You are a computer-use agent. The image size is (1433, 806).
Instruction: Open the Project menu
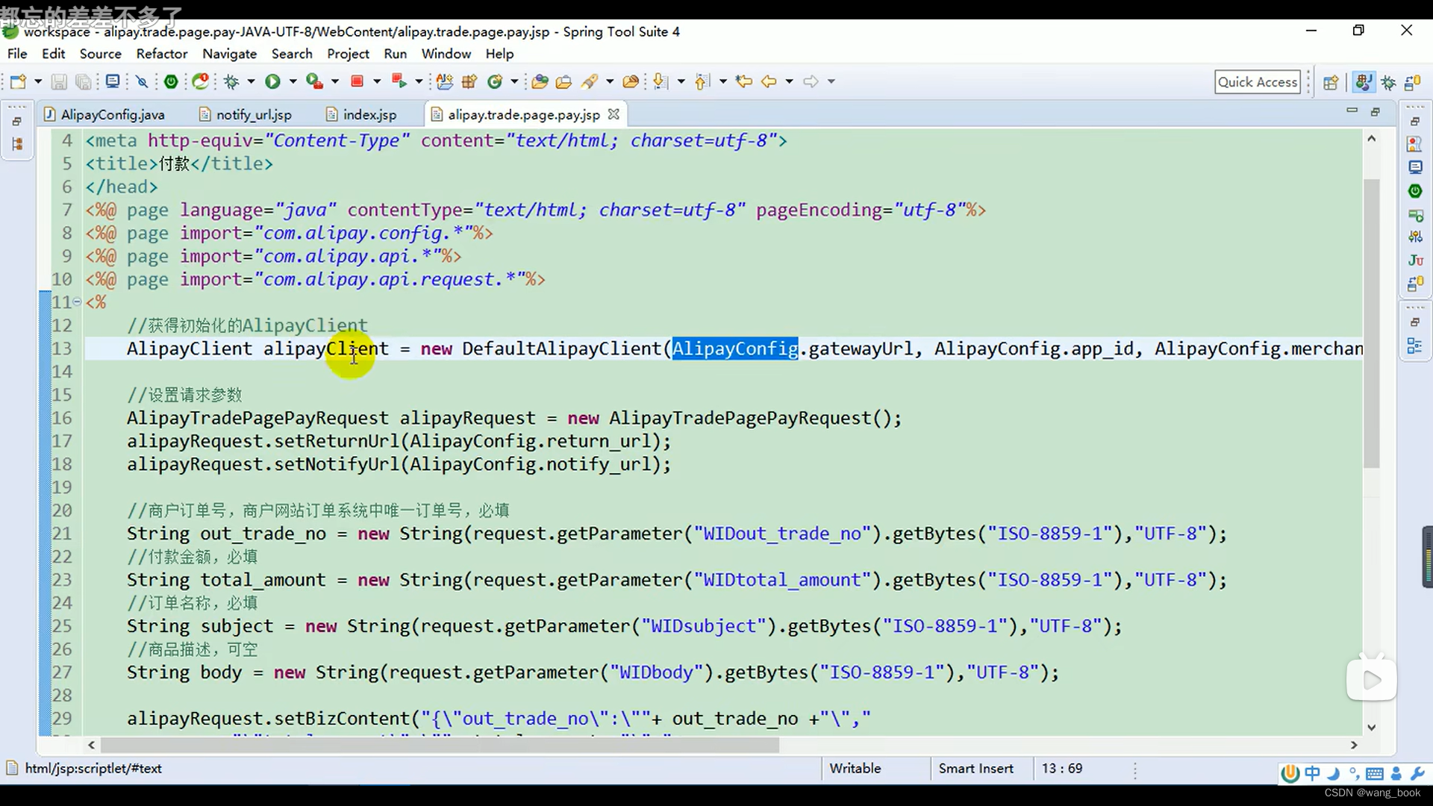pos(348,54)
